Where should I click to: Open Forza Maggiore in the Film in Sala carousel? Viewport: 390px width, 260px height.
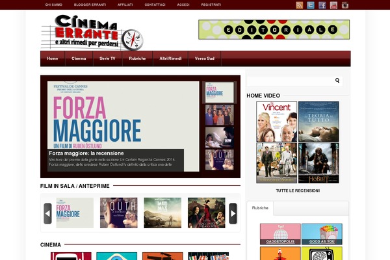75,213
